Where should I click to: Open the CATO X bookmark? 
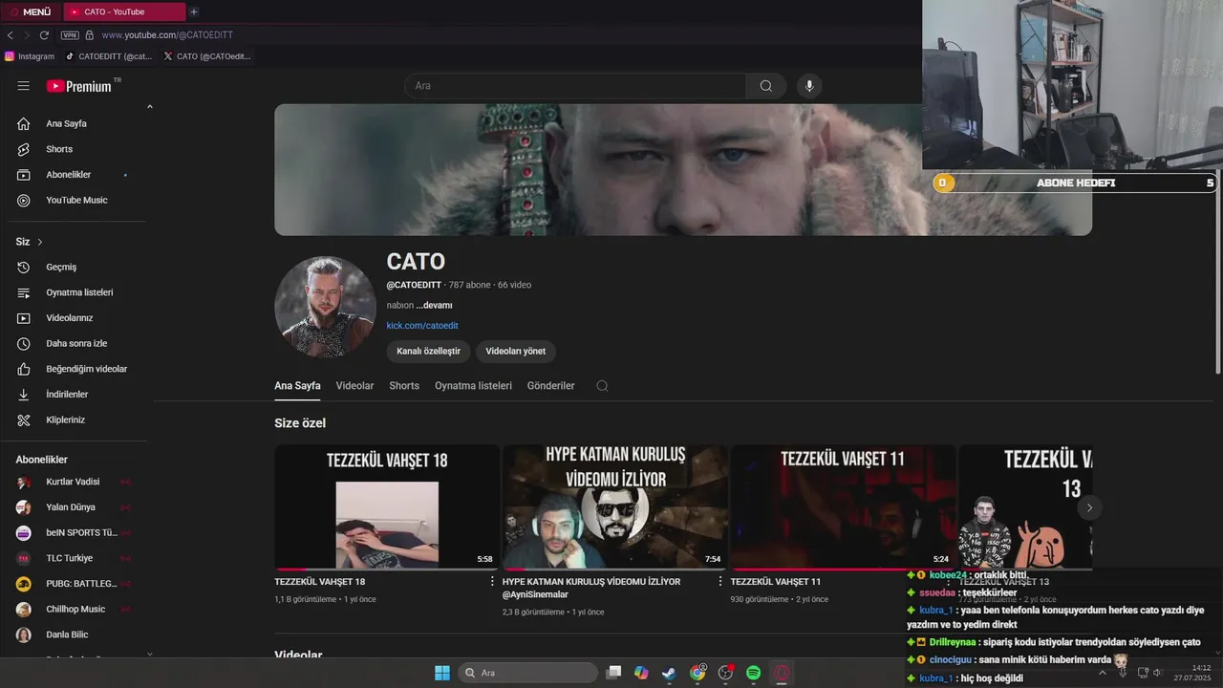(x=207, y=56)
